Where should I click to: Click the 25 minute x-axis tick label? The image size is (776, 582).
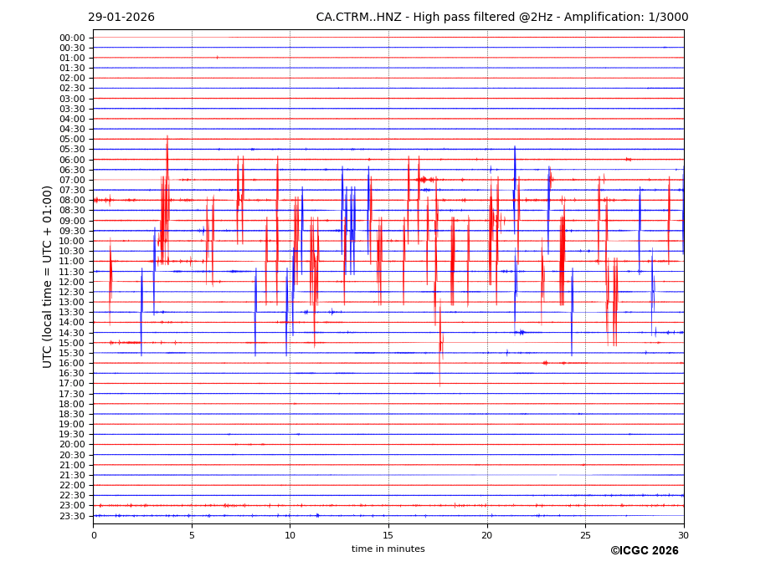click(x=585, y=535)
